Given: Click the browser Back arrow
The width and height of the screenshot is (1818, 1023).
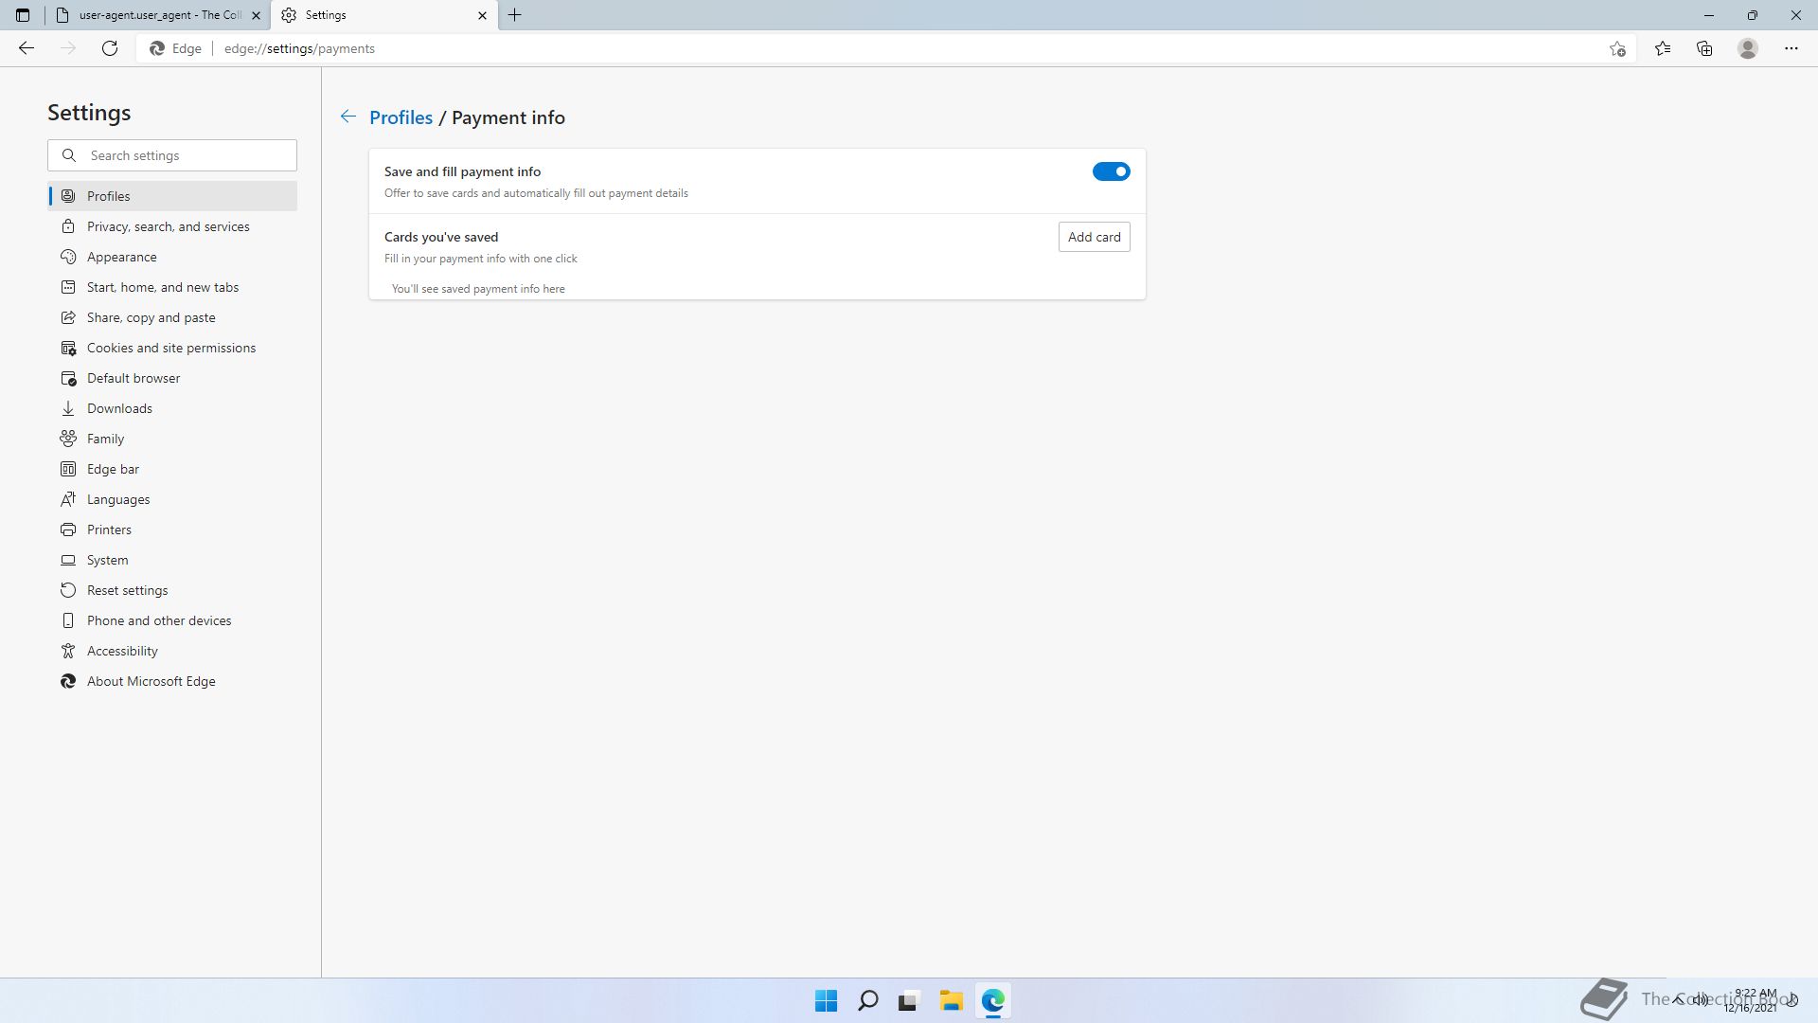Looking at the screenshot, I should coord(27,48).
